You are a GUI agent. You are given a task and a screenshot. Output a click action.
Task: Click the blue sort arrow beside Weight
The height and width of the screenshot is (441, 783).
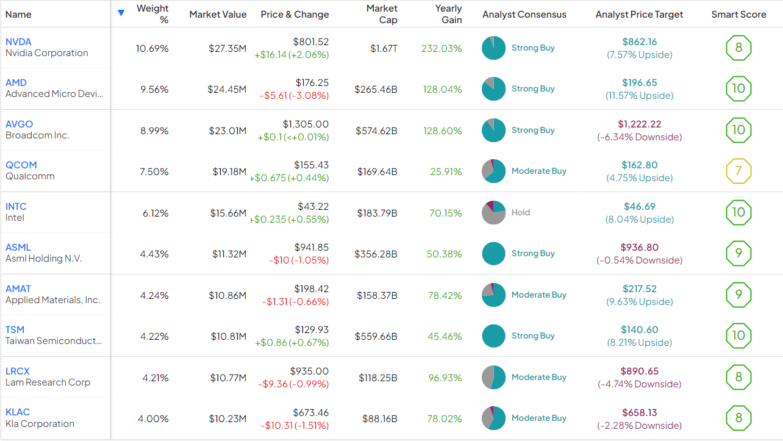click(x=121, y=13)
